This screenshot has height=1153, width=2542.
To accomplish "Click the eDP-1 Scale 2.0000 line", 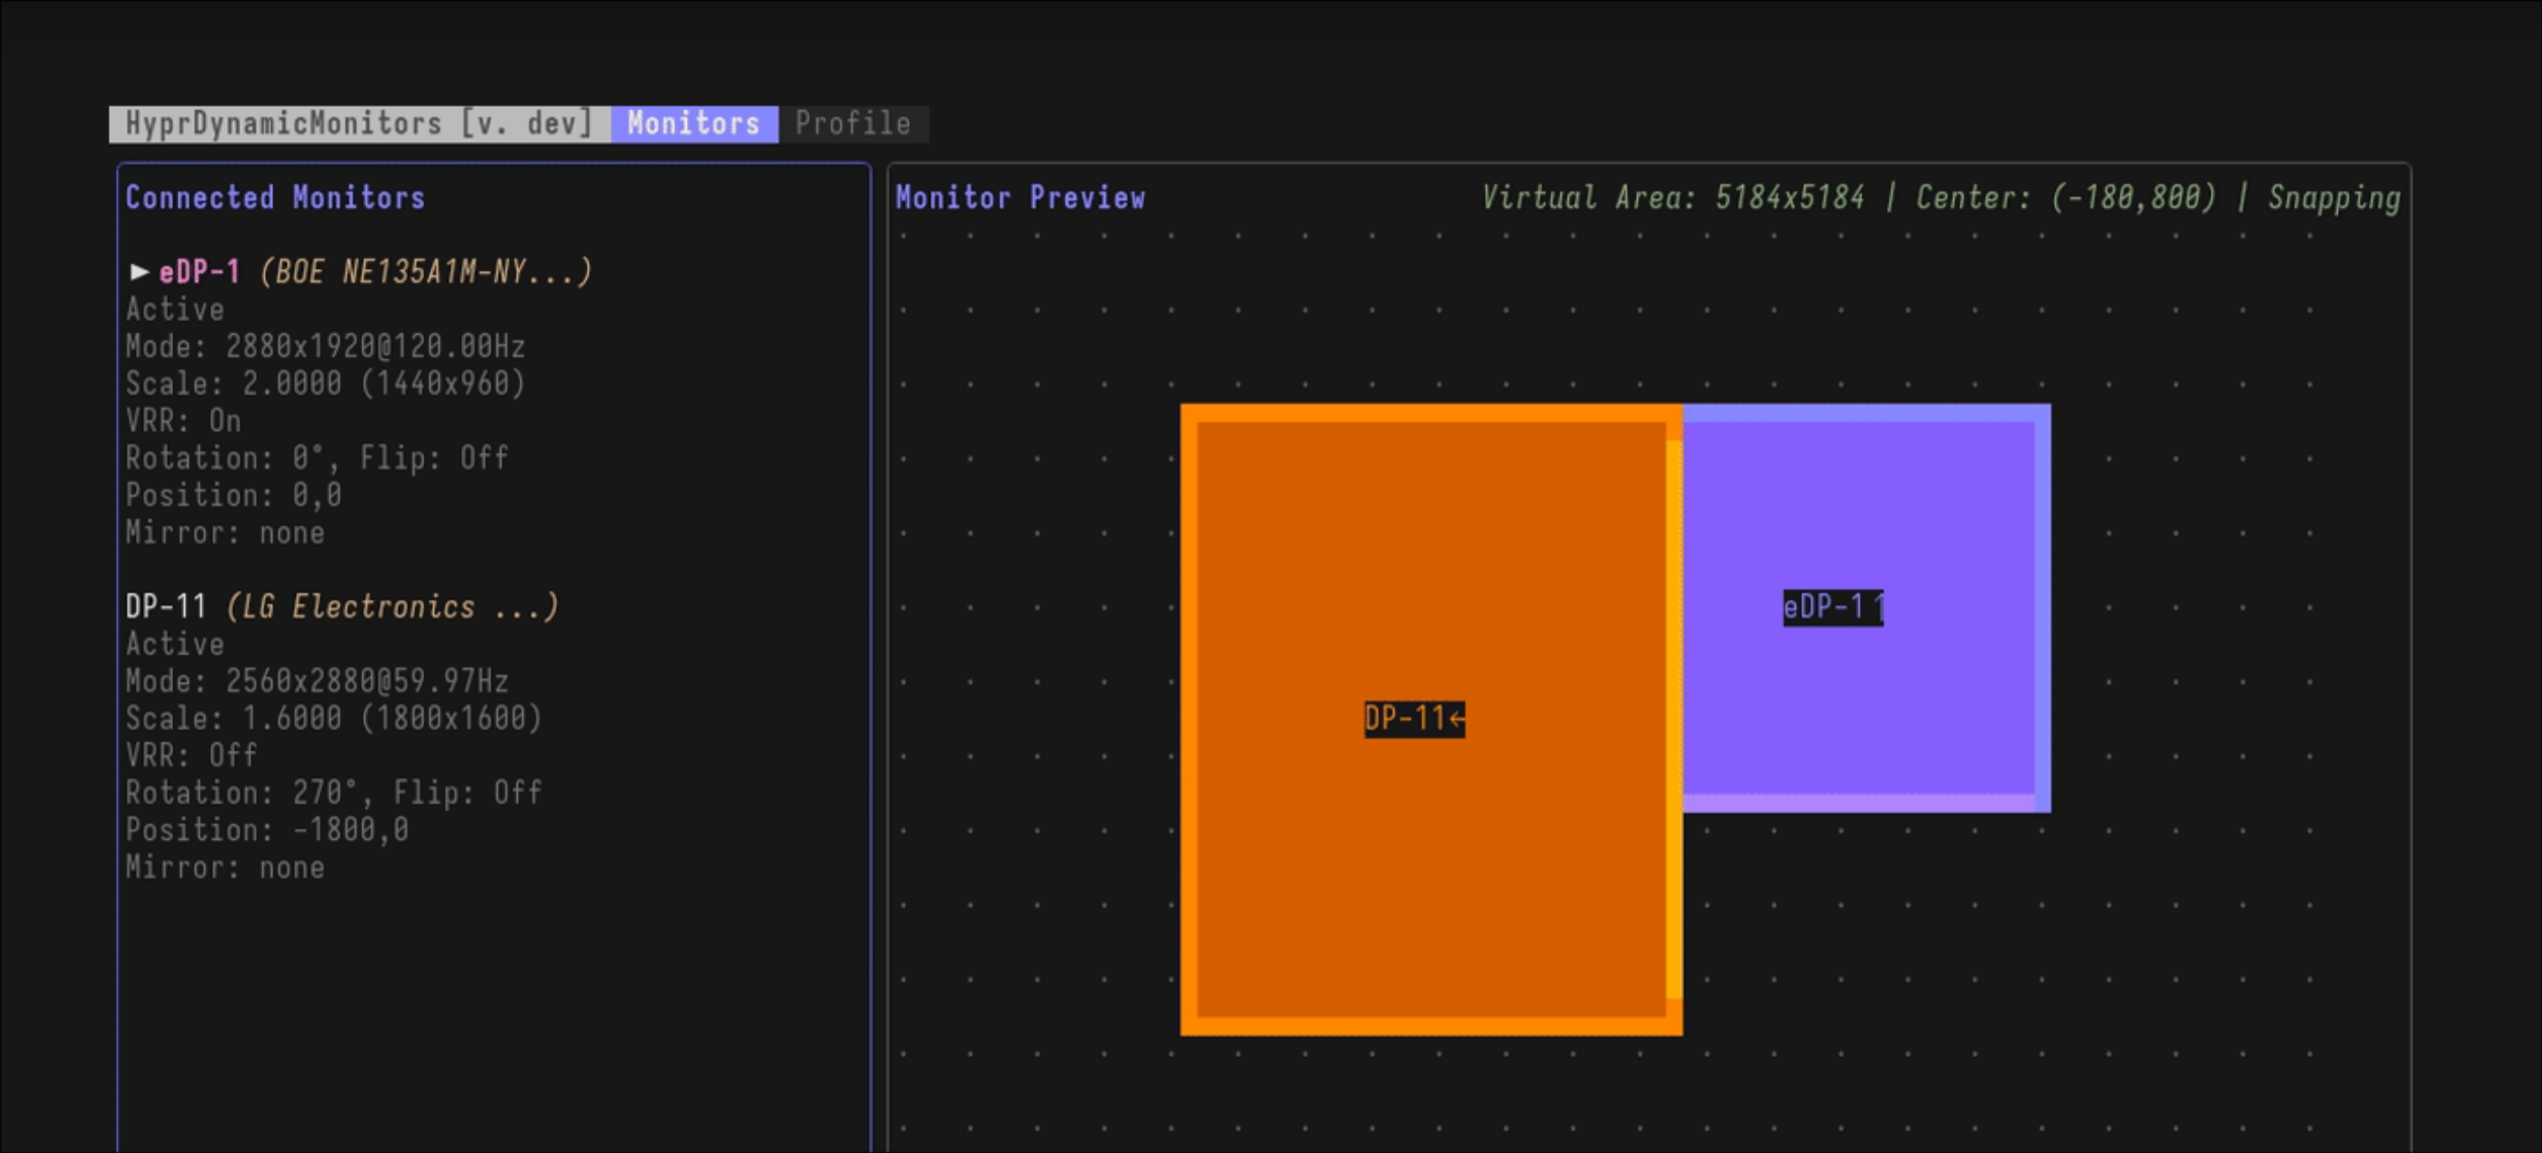I will click(x=324, y=383).
